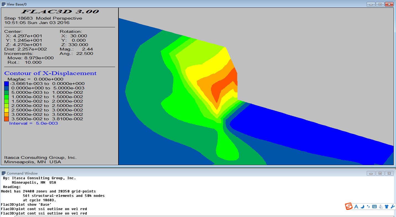Open the Sogou wrench settings icon
This screenshot has height=217, width=396.
point(393,207)
